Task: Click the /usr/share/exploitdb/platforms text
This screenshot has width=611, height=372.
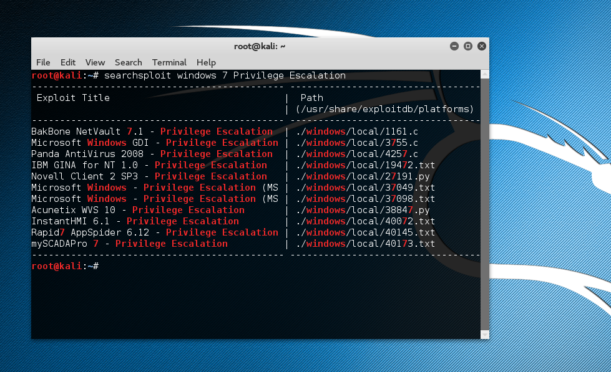Action: coord(384,109)
